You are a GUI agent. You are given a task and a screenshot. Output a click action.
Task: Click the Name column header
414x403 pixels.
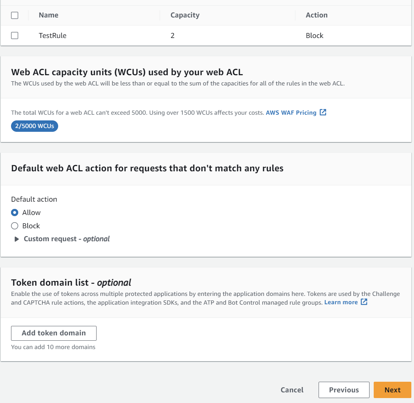click(48, 15)
